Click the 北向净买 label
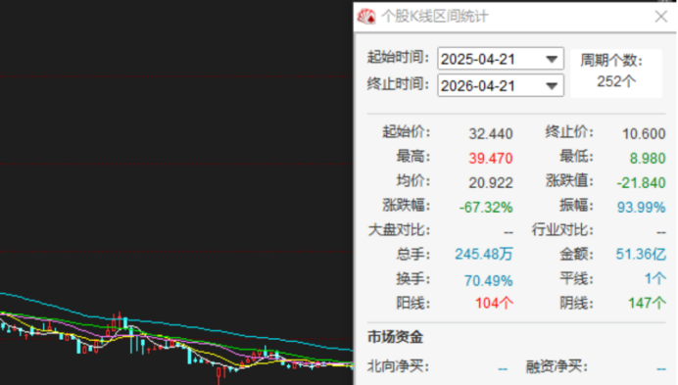 (398, 366)
